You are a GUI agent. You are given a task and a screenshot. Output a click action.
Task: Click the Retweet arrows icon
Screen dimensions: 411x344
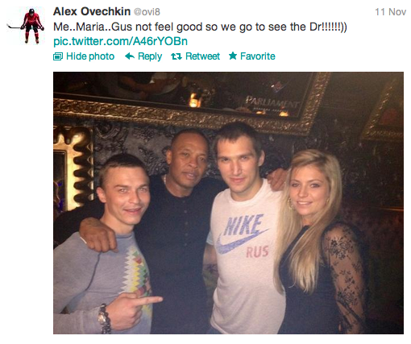(176, 56)
